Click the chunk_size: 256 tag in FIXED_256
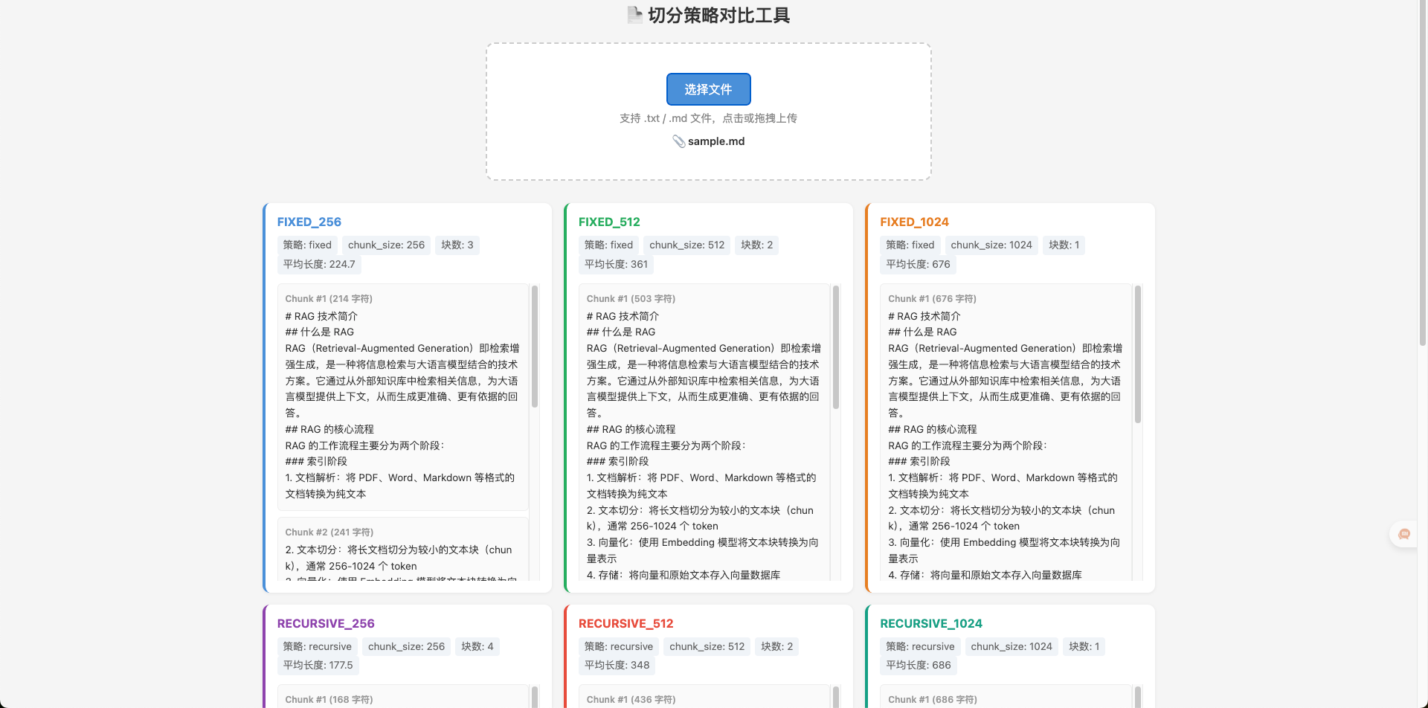The image size is (1428, 708). coord(386,245)
